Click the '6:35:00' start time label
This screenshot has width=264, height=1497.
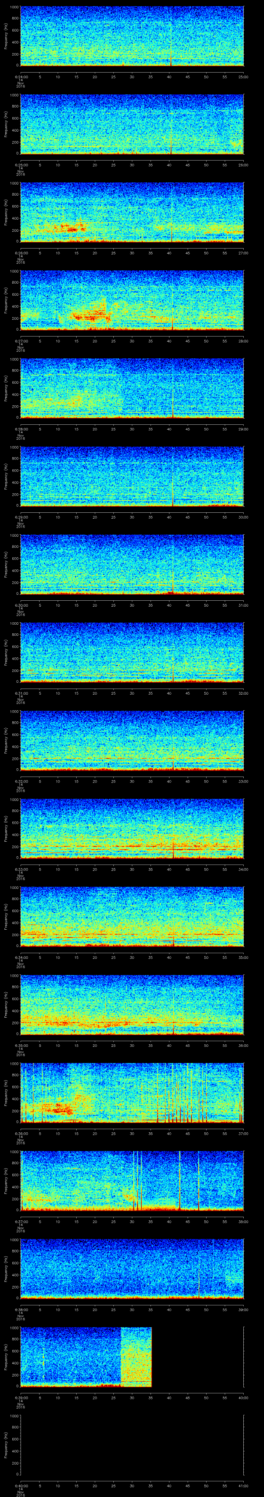tap(21, 1045)
